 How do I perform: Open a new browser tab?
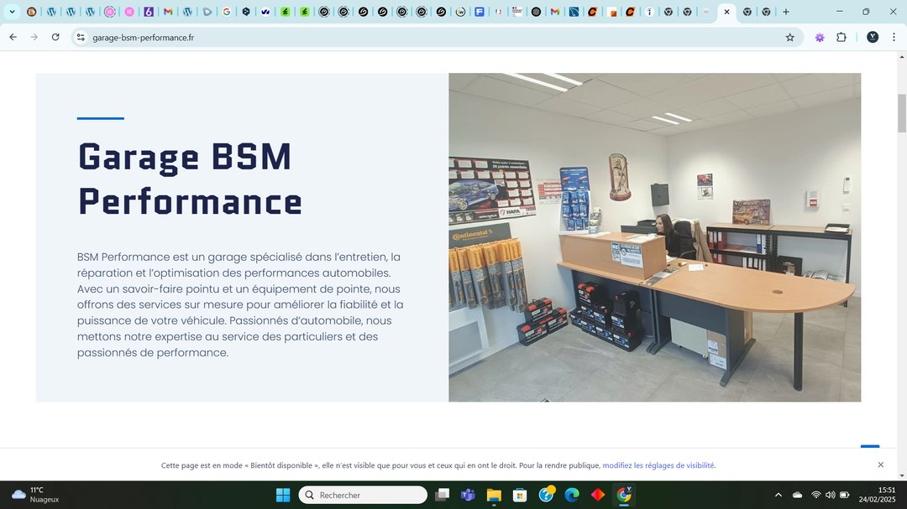(786, 12)
